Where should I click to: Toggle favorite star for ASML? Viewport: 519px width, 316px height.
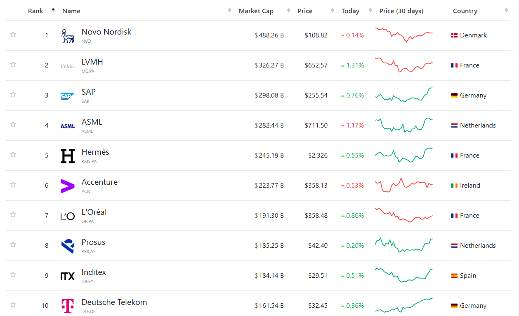[x=13, y=125]
